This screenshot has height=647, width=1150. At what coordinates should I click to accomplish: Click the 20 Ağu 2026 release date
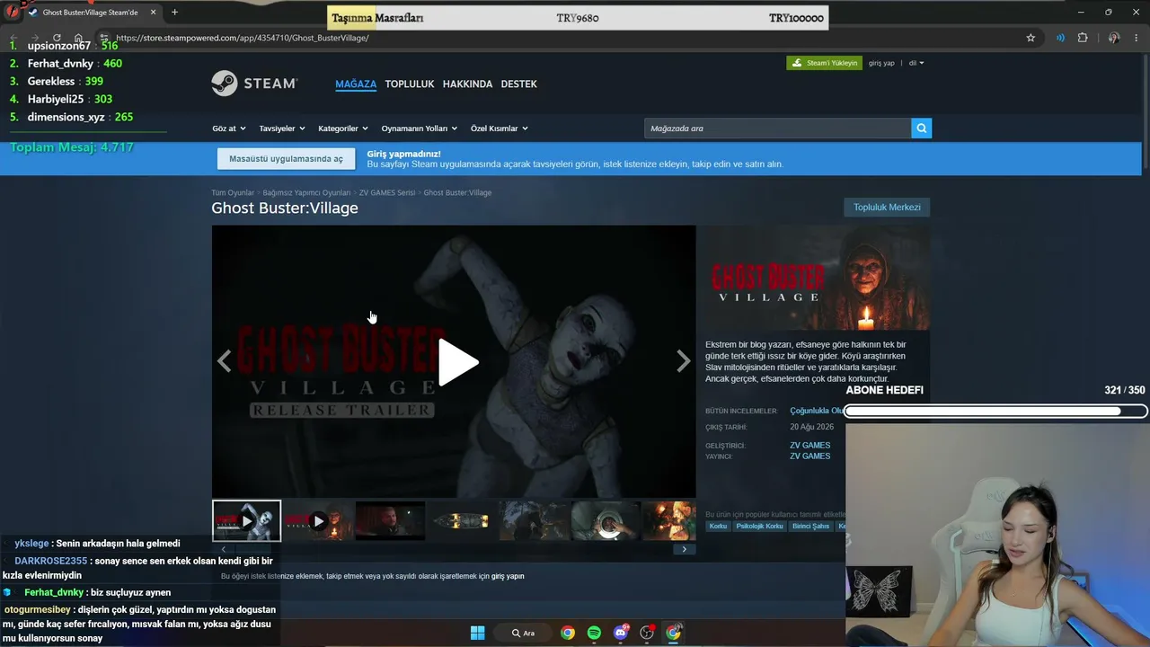tap(812, 427)
